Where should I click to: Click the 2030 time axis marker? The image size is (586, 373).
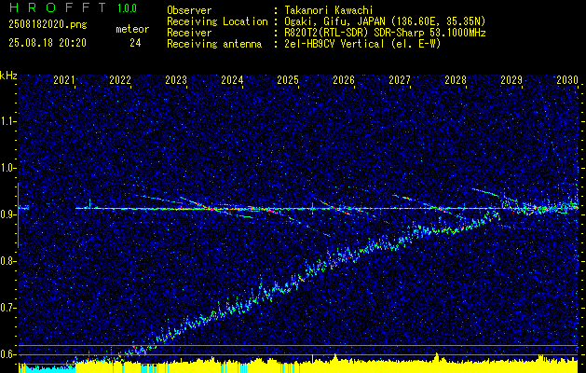click(567, 80)
